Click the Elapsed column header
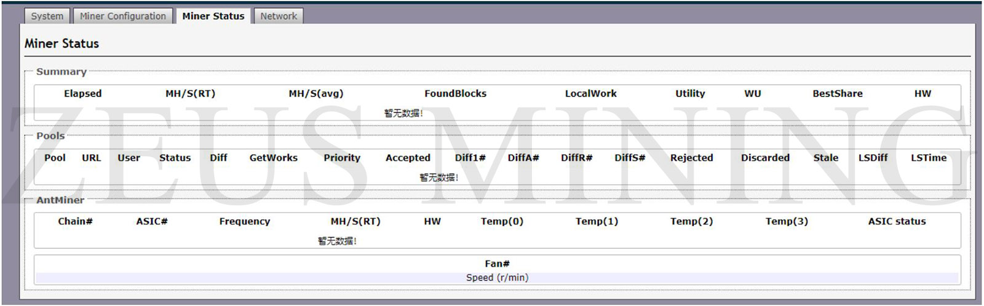 coord(83,93)
